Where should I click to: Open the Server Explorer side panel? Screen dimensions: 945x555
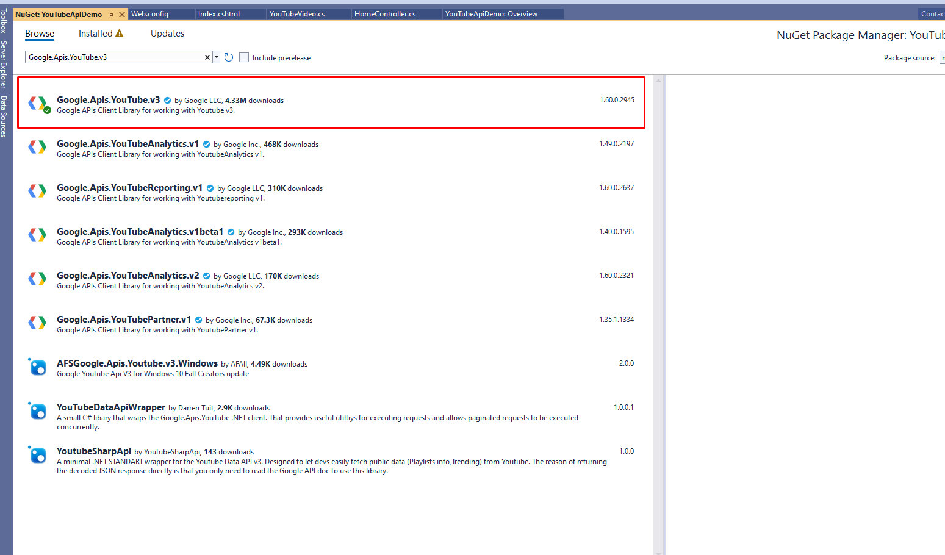pyautogui.click(x=4, y=65)
